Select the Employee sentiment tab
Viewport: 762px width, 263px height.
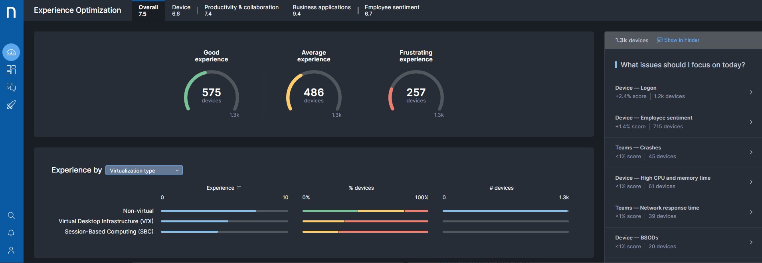[x=392, y=10]
